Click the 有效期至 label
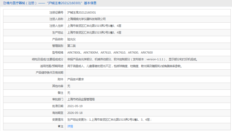 (58, 113)
